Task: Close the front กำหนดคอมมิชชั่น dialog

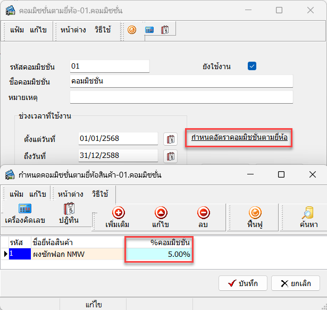Action: point(313,174)
